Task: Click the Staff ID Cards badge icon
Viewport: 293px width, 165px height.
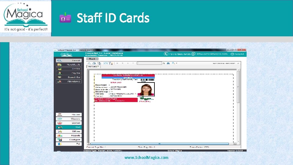Action: (65, 18)
